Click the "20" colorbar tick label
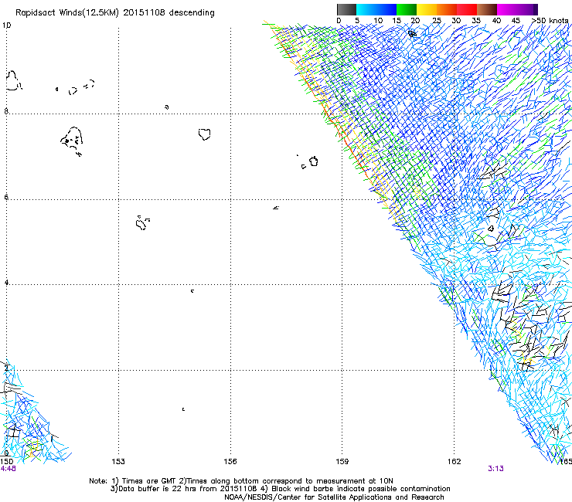 (x=415, y=21)
